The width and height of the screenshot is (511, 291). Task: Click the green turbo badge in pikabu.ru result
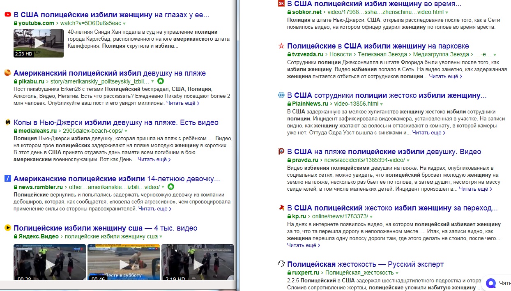pyautogui.click(x=161, y=81)
